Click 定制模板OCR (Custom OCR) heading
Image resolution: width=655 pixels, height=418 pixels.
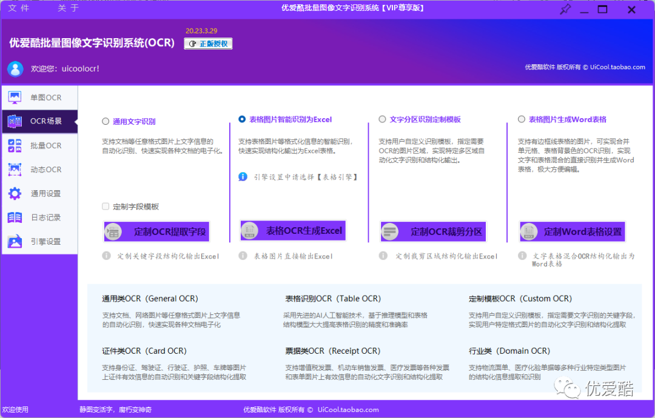point(520,299)
